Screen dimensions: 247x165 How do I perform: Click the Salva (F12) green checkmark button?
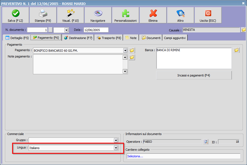[15, 15]
